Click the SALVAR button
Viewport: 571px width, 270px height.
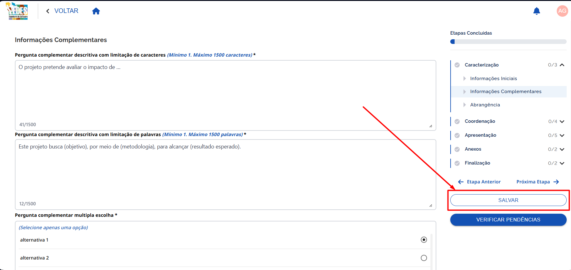[x=508, y=200]
